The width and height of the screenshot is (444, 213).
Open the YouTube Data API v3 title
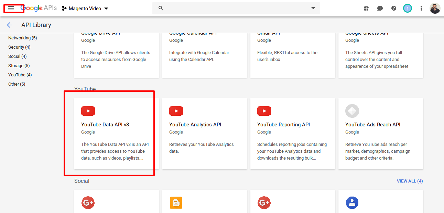point(105,125)
